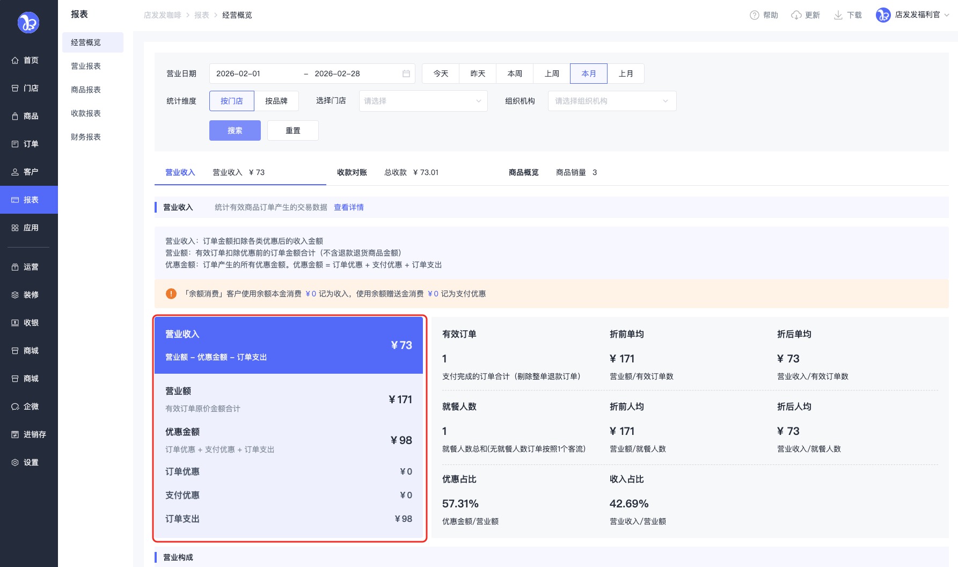The width and height of the screenshot is (958, 567).
Task: Select the 上月 date range option
Action: pyautogui.click(x=625, y=74)
